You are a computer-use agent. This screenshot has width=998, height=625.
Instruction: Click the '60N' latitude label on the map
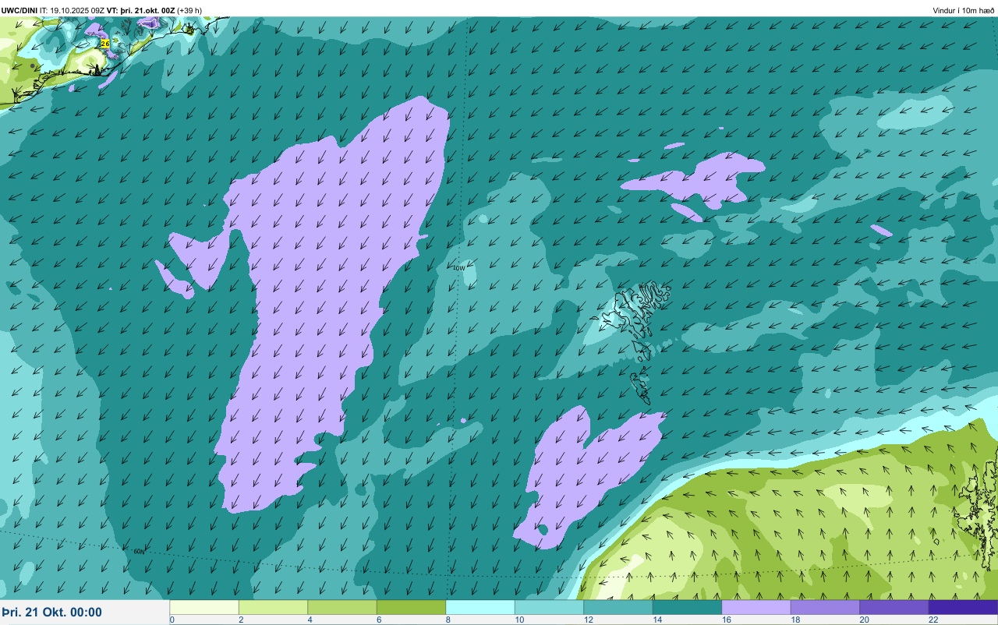[139, 551]
